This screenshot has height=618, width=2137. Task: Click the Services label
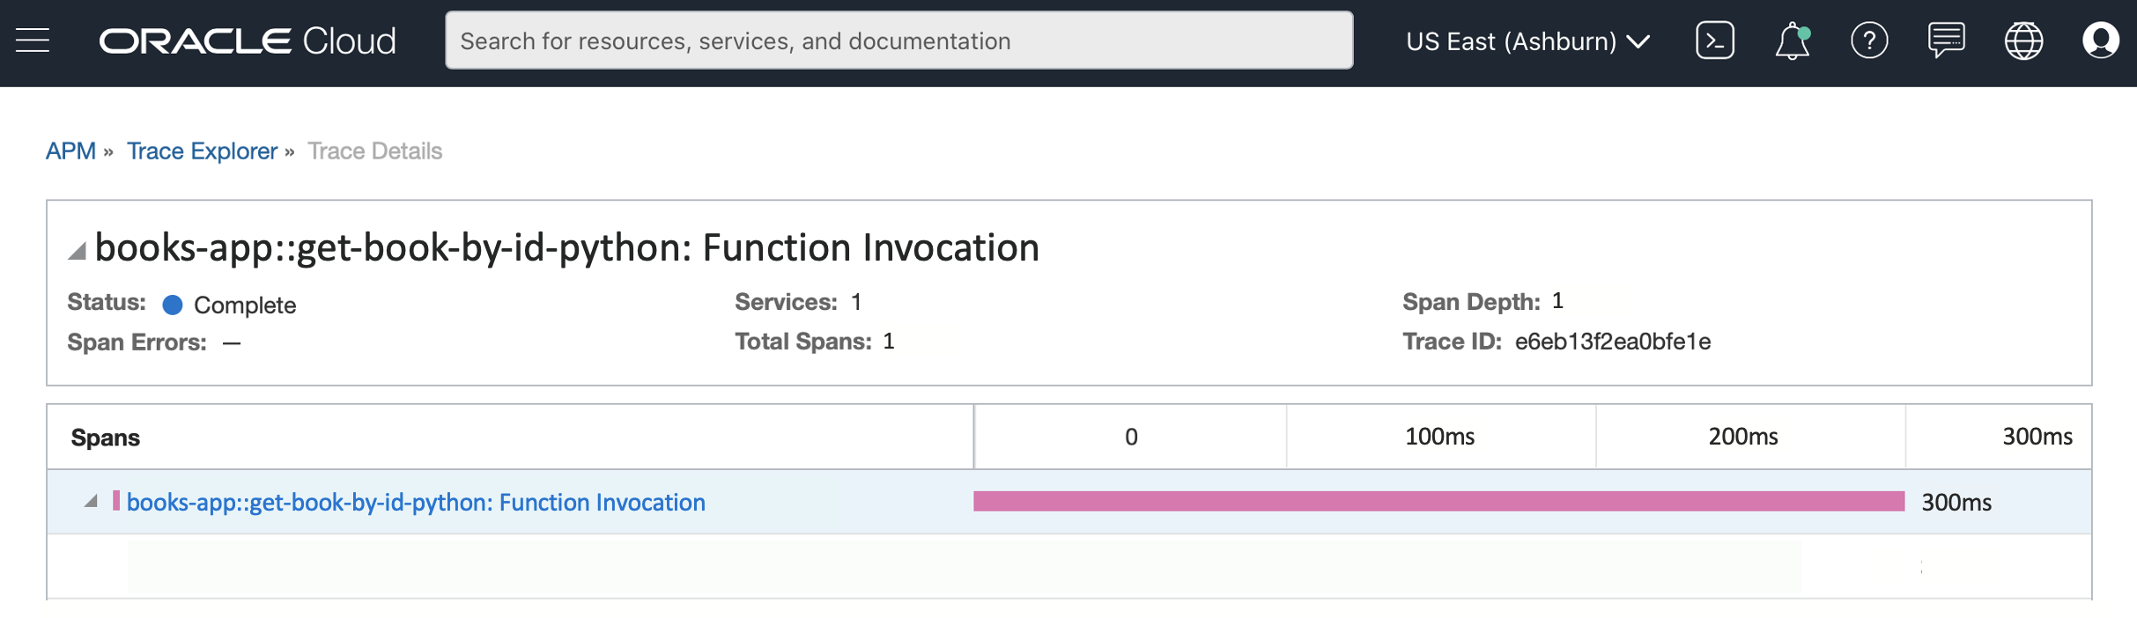tap(786, 302)
